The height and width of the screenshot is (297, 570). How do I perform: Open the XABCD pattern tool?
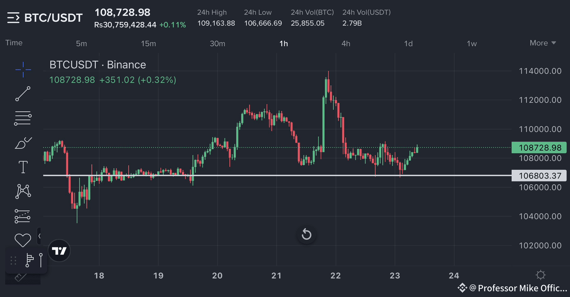pos(23,191)
